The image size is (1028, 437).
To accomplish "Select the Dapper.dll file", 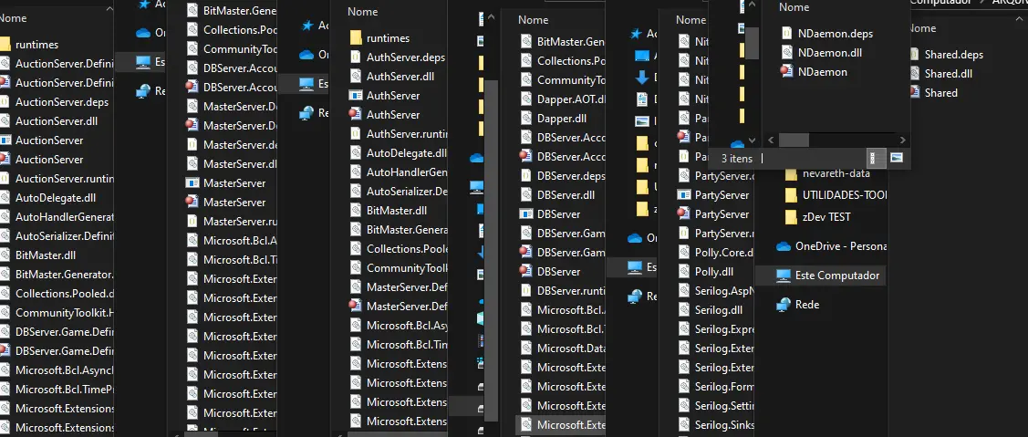I will point(562,118).
